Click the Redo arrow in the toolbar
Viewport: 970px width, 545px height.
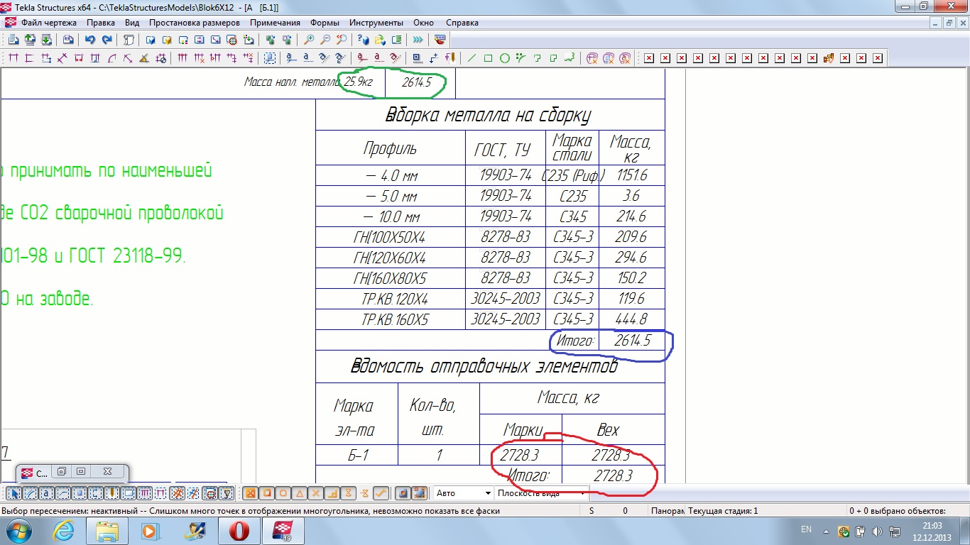tap(107, 40)
